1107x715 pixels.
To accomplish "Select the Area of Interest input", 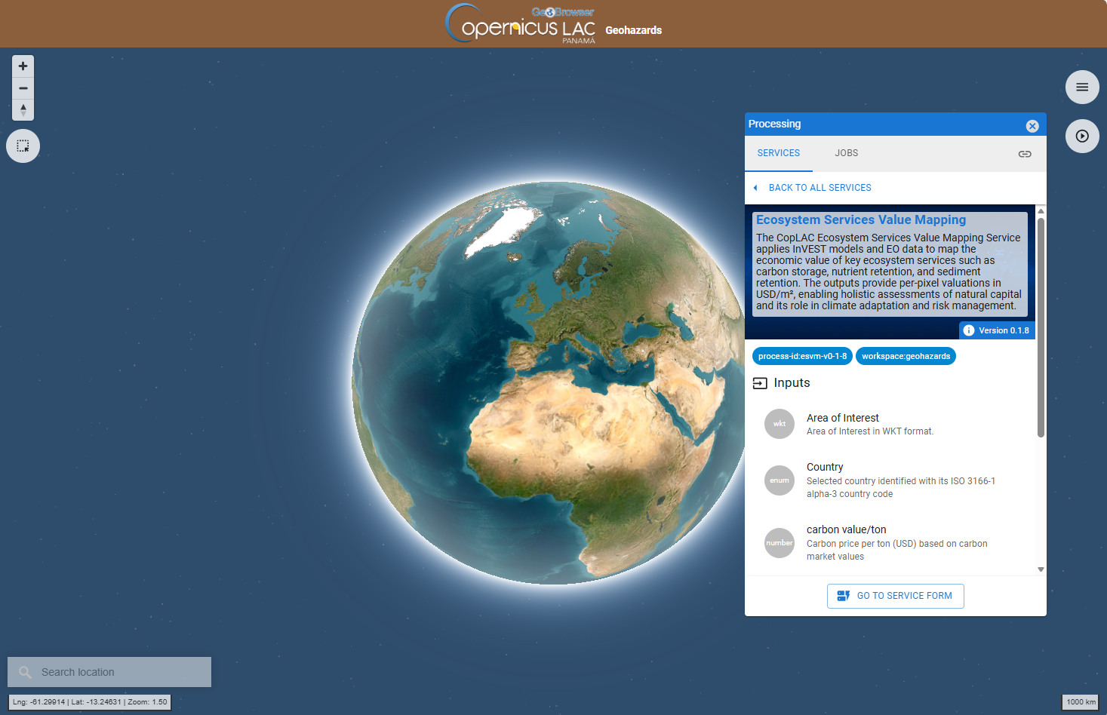I will tap(842, 424).
